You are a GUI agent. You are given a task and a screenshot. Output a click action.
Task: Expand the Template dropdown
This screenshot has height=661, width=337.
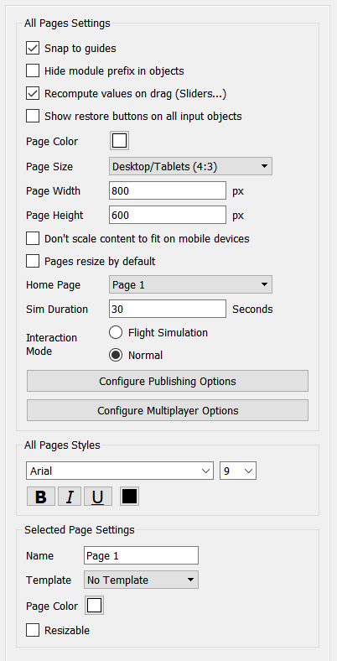click(141, 580)
